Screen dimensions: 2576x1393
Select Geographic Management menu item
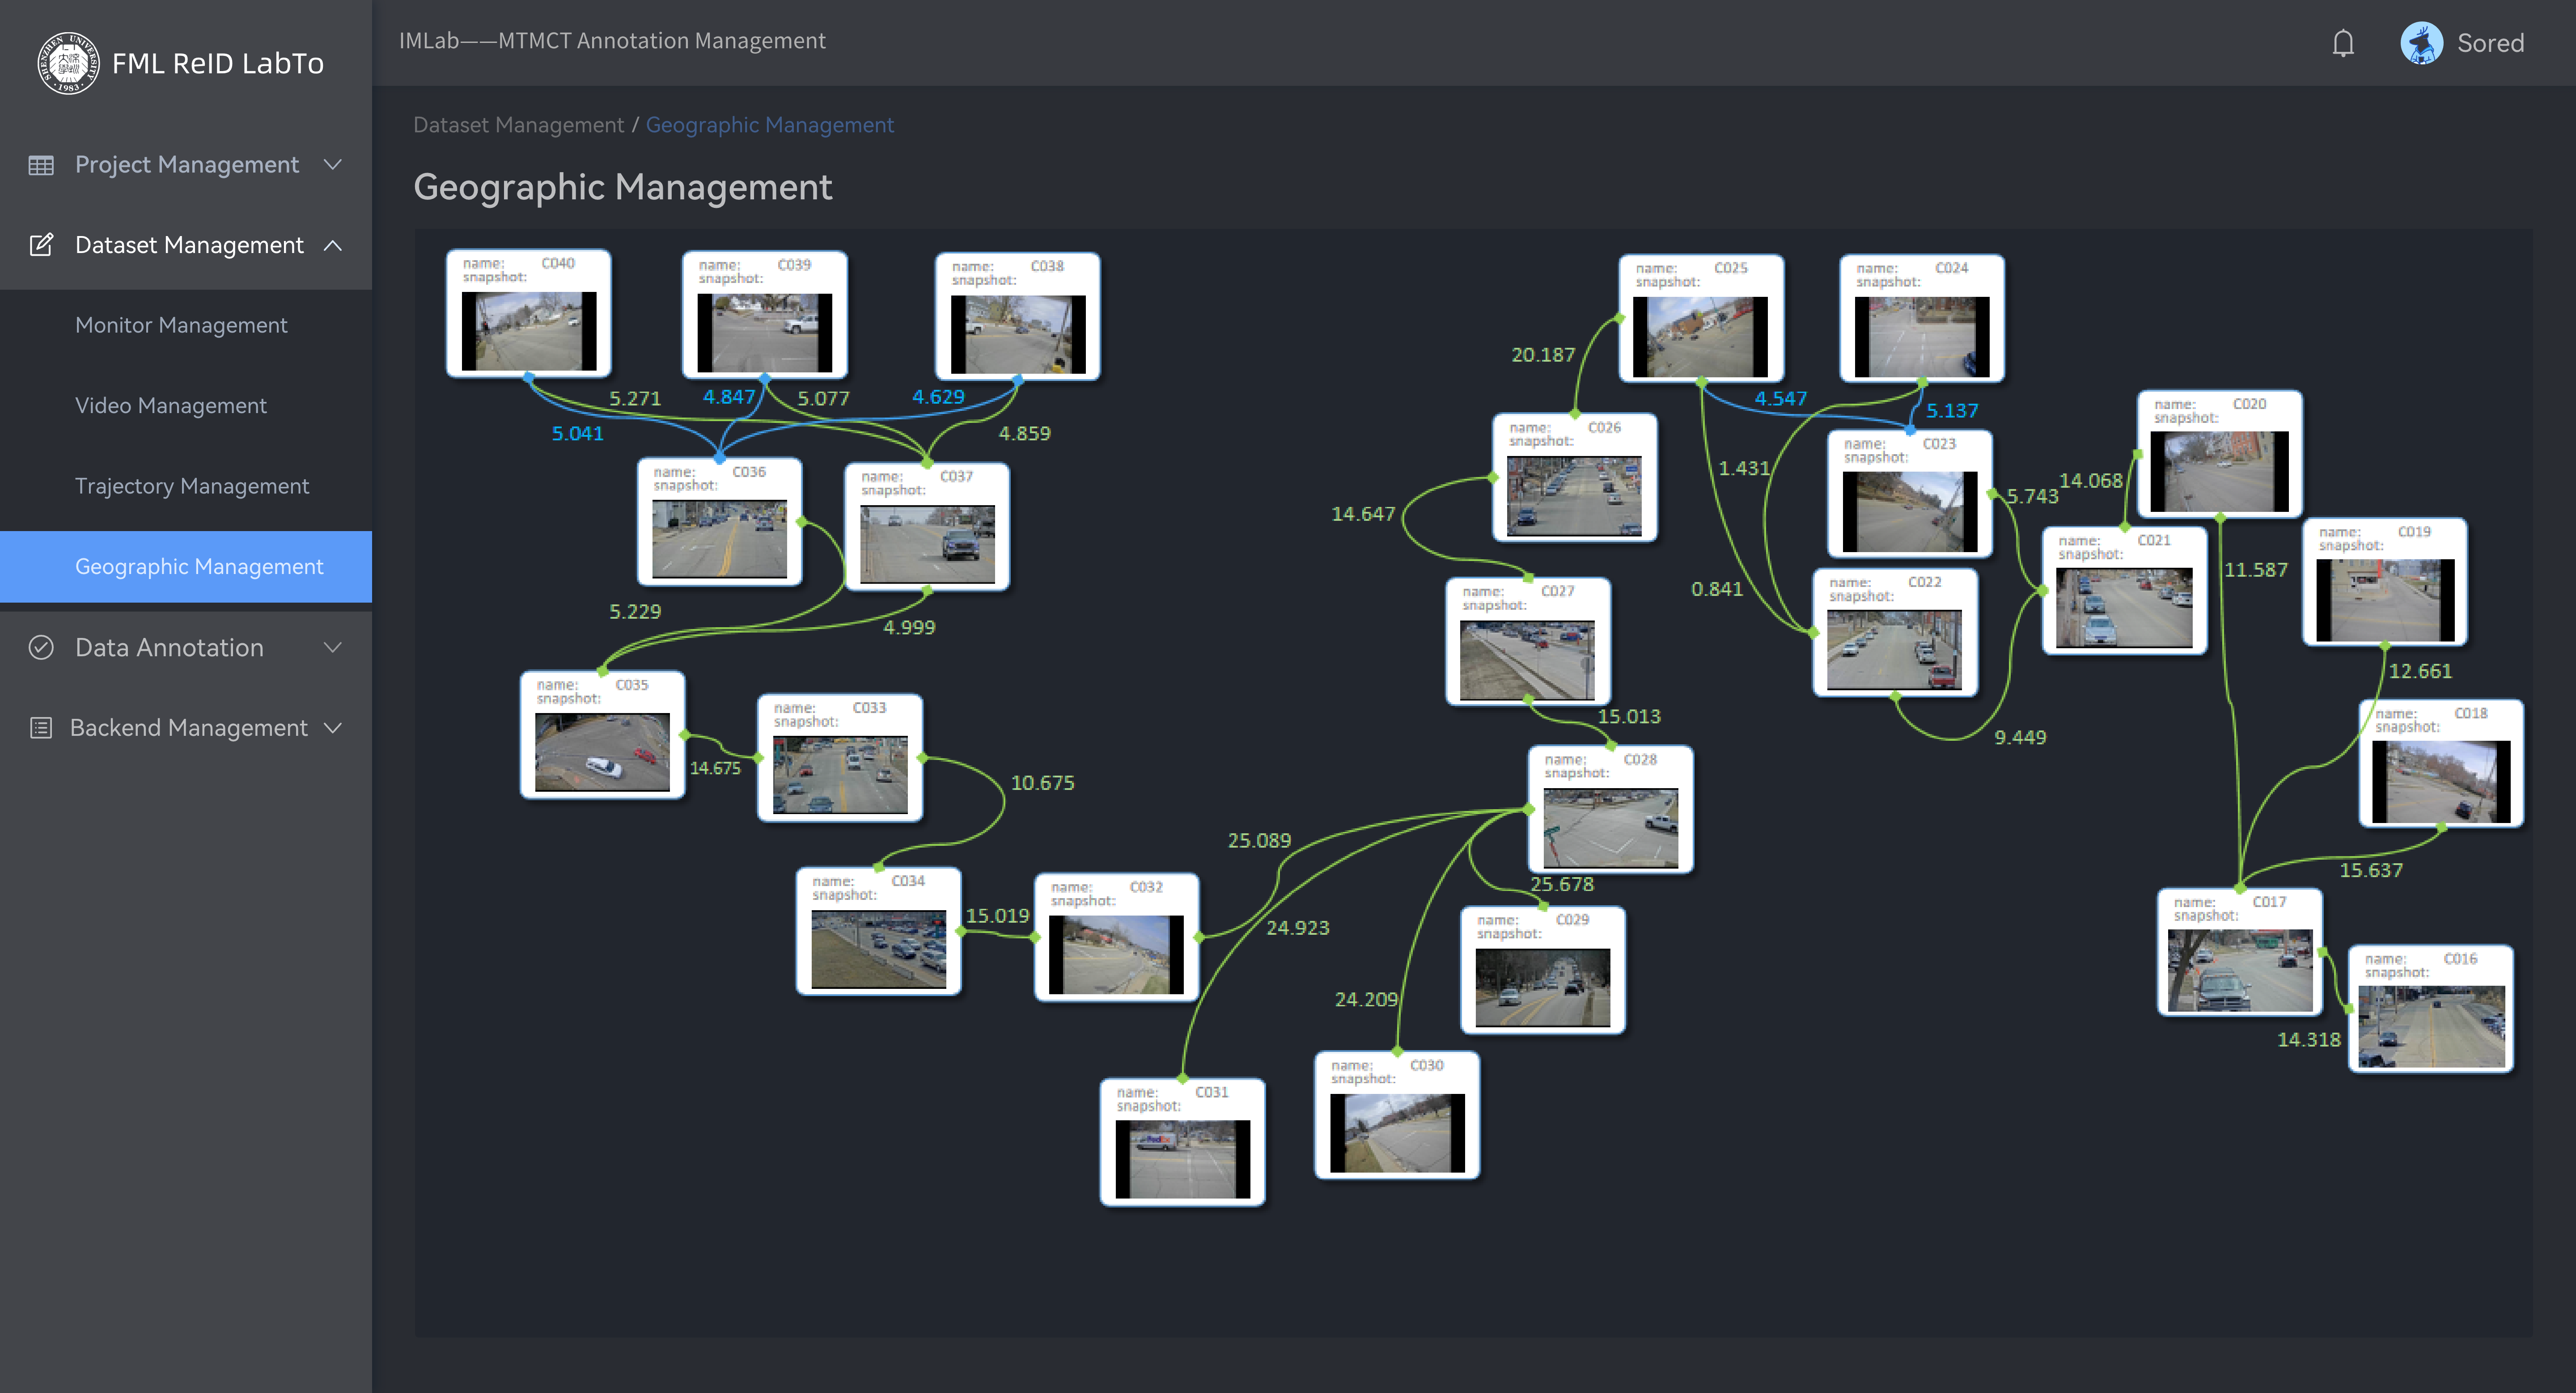point(186,566)
